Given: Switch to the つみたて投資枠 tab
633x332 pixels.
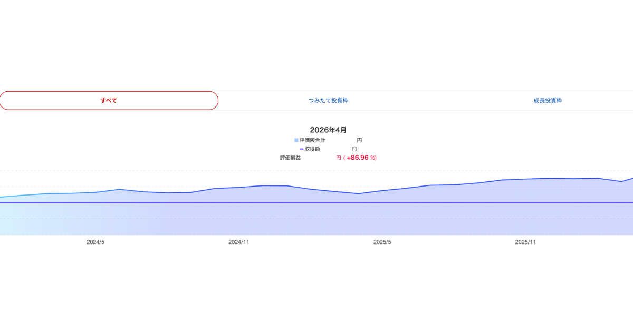Looking at the screenshot, I should (x=328, y=101).
